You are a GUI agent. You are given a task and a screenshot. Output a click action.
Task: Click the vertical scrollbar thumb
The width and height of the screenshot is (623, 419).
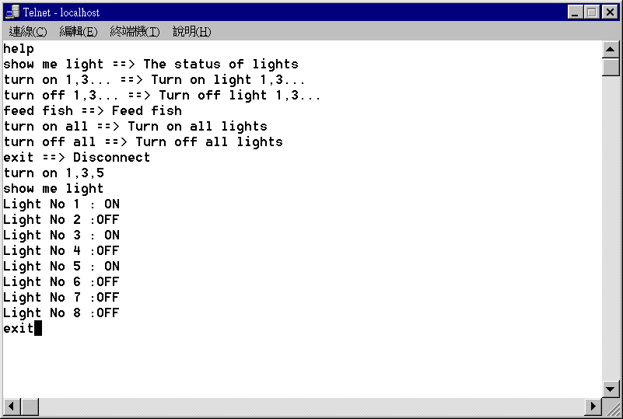click(611, 67)
